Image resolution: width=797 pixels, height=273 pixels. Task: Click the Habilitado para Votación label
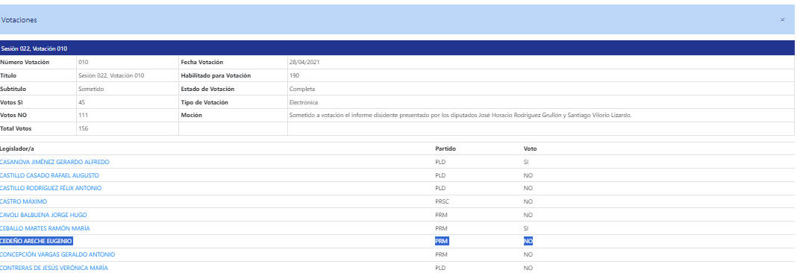pyautogui.click(x=216, y=76)
